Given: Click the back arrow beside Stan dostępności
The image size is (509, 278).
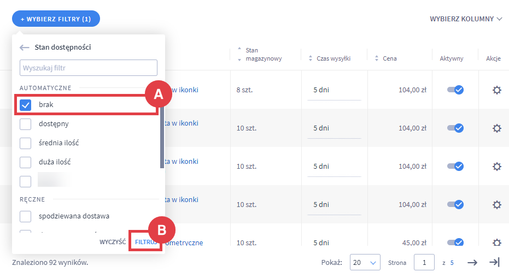Looking at the screenshot, I should pyautogui.click(x=24, y=48).
